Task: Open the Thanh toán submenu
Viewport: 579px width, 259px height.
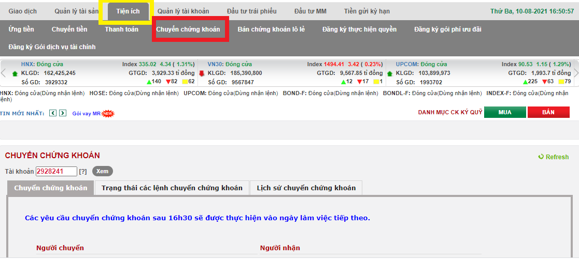Action: click(x=121, y=29)
